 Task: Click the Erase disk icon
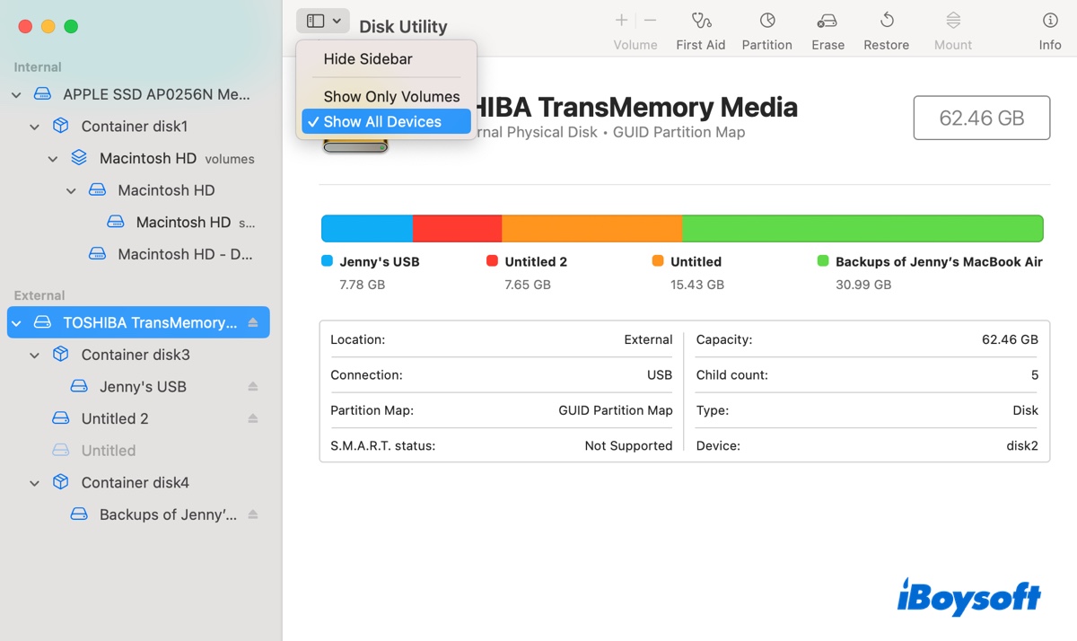point(827,21)
